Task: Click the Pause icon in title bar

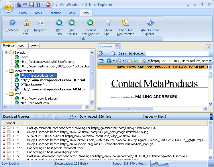Action: 38,5
